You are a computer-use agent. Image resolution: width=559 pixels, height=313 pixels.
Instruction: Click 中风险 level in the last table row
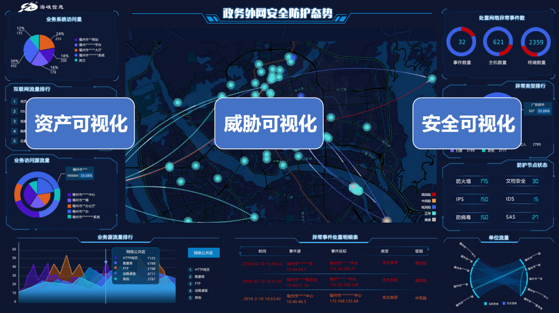tap(421, 298)
